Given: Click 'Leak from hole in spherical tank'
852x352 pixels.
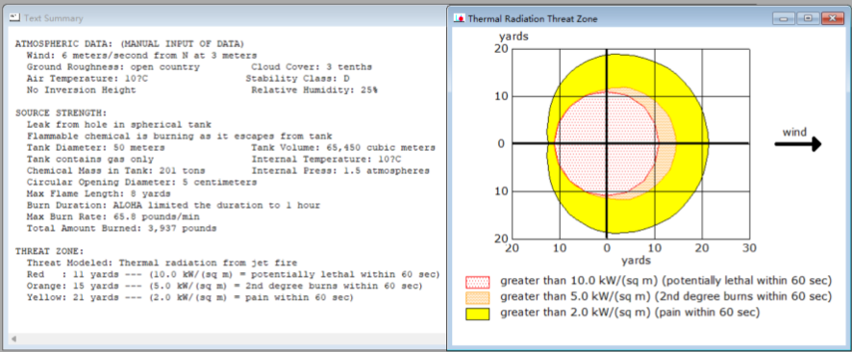Looking at the screenshot, I should click(x=119, y=124).
